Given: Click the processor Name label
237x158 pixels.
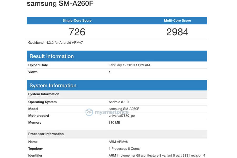Looking at the screenshot, I should point(33,142).
